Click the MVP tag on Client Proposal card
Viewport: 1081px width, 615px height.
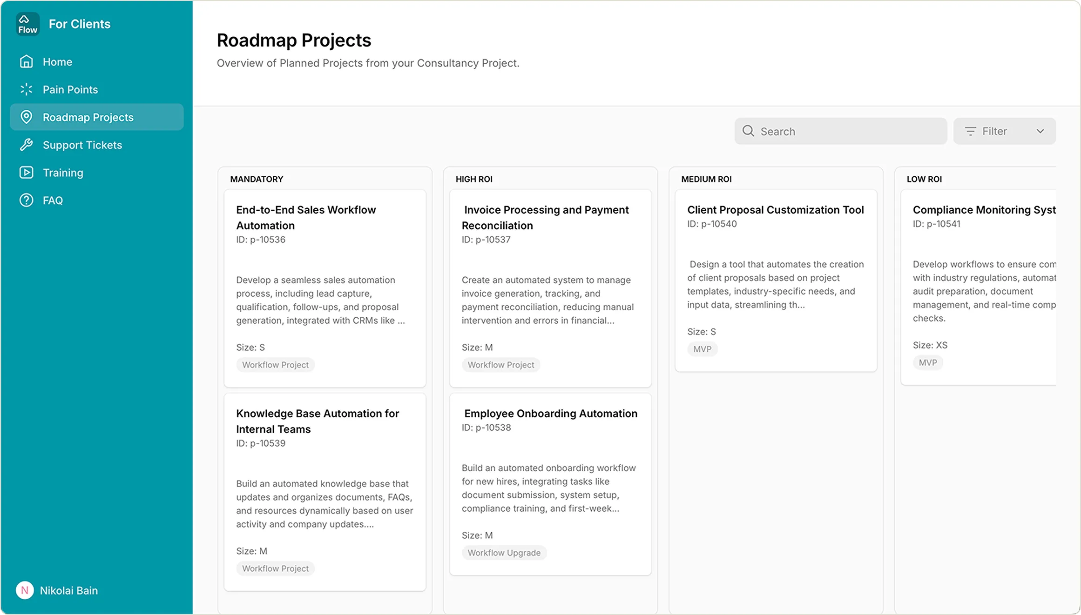[x=703, y=349]
